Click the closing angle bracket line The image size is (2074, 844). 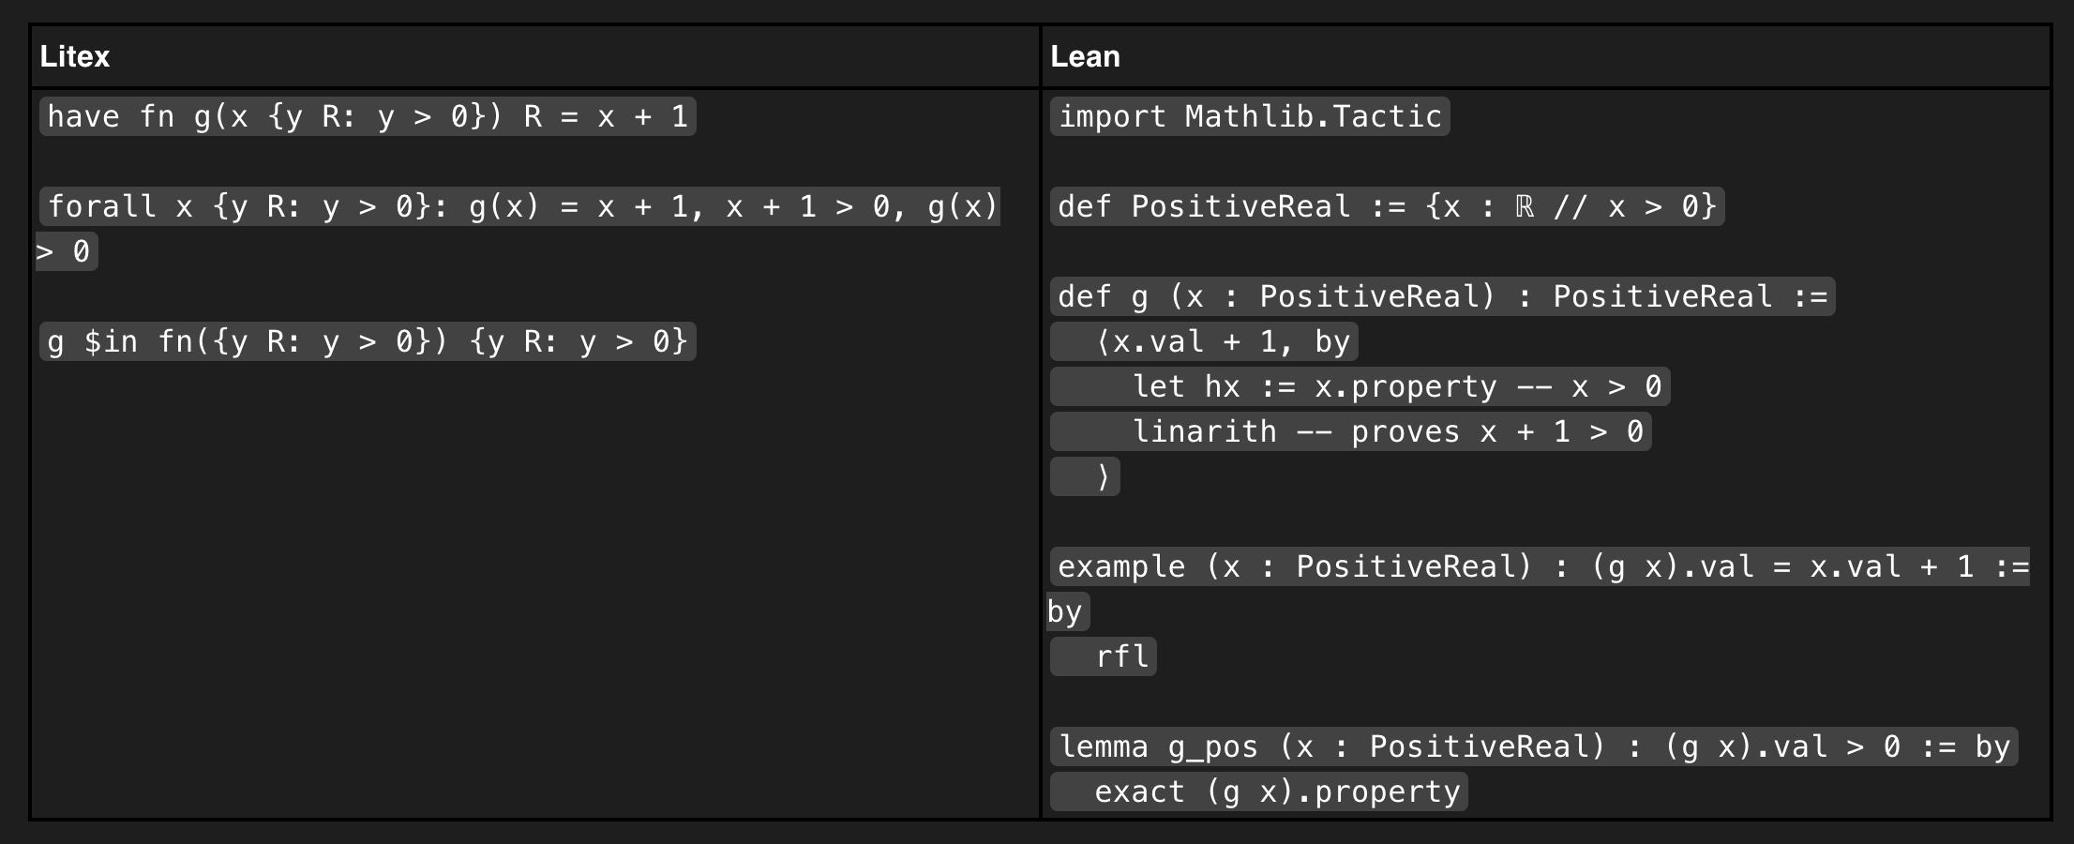point(1103,476)
